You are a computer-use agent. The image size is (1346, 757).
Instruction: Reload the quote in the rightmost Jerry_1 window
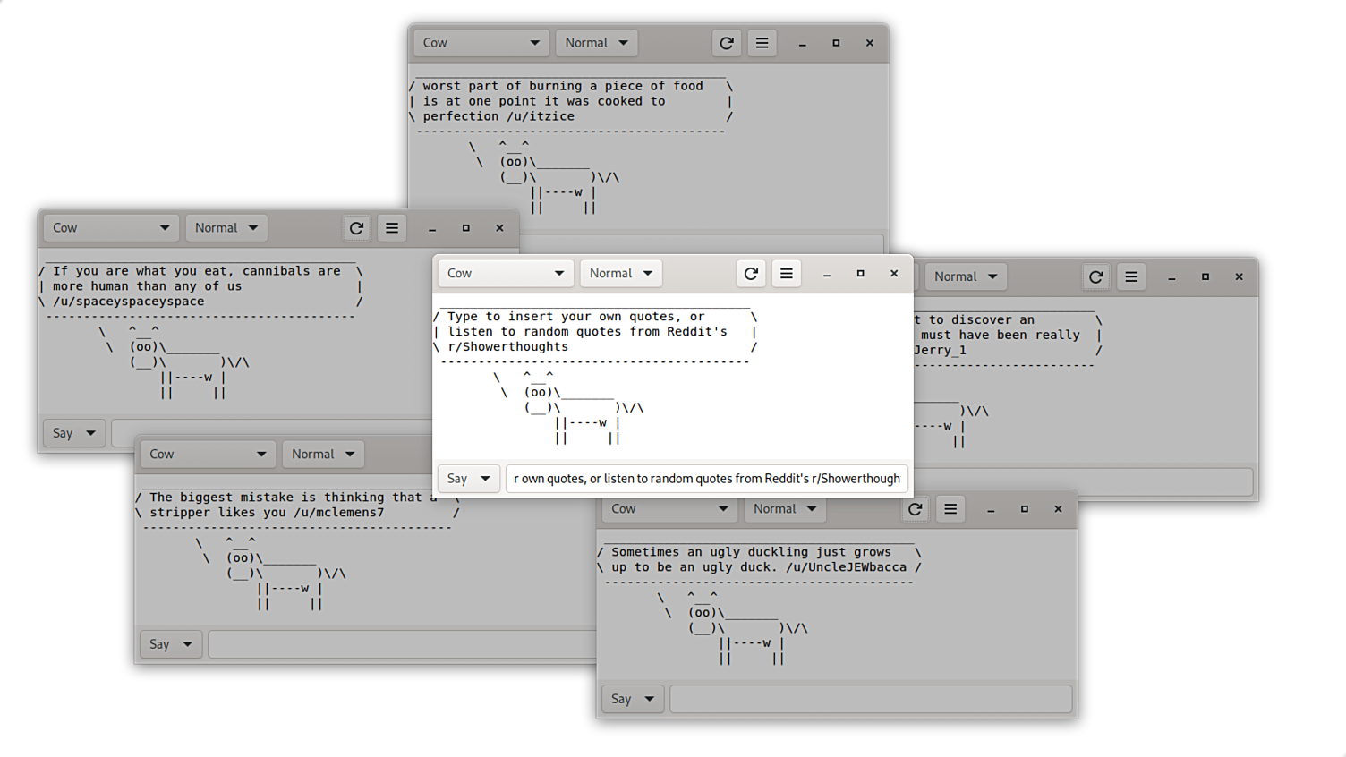point(1095,276)
